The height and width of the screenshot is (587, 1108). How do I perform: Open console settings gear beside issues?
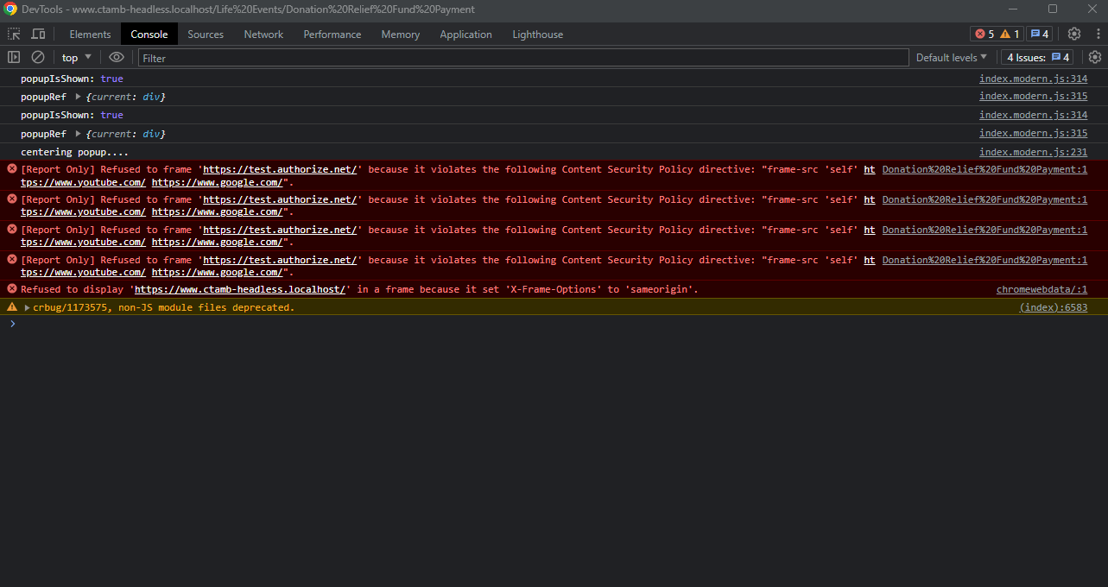pyautogui.click(x=1094, y=57)
